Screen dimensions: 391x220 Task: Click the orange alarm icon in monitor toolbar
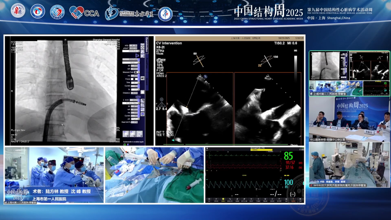(x=293, y=200)
